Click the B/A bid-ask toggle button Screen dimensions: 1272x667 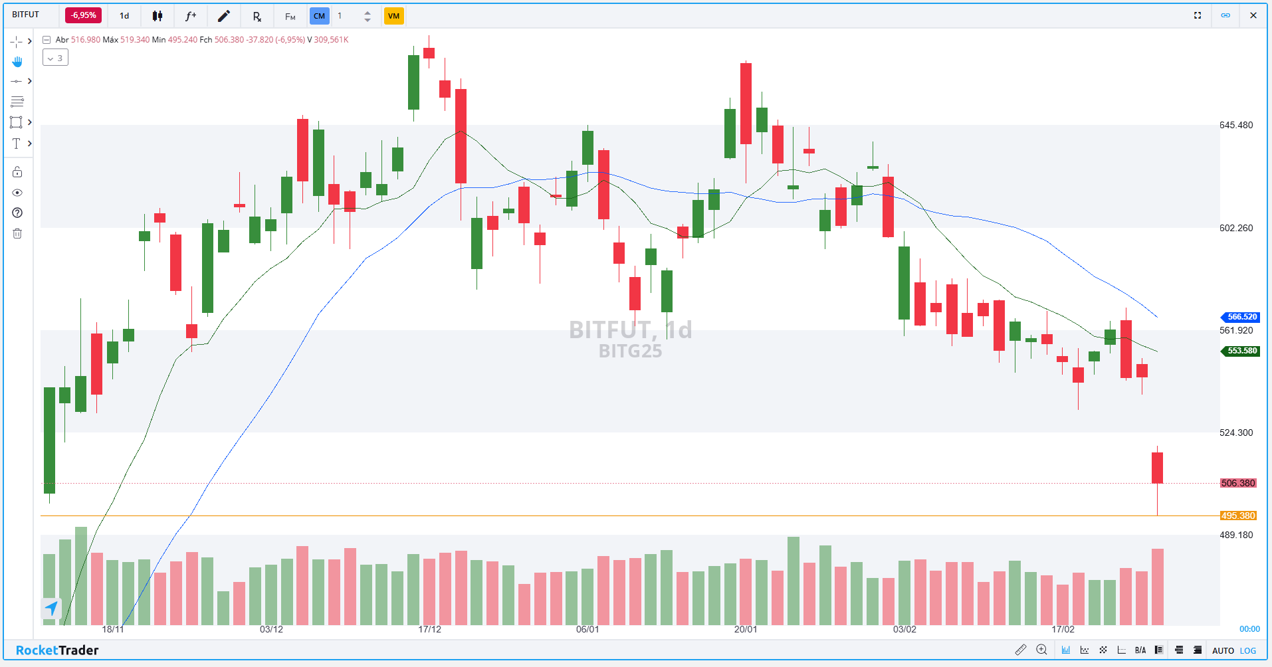[x=1140, y=650]
